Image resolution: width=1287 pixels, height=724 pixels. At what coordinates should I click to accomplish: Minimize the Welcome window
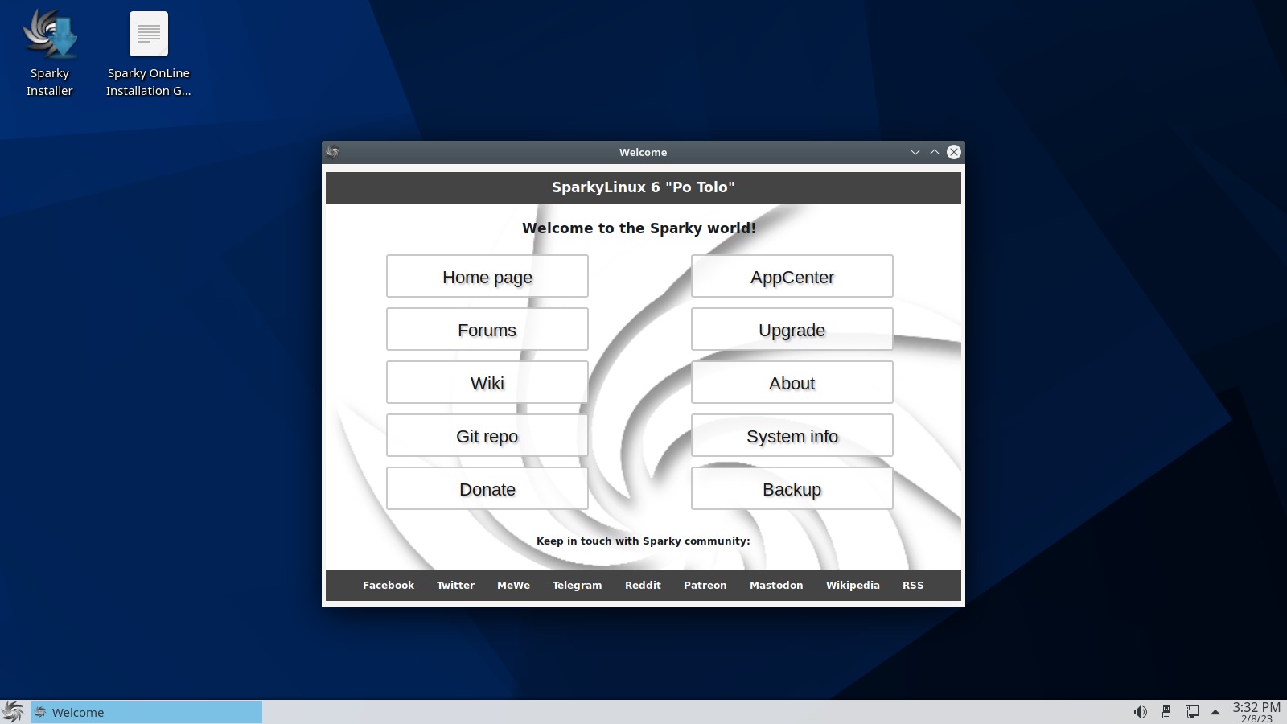click(915, 152)
